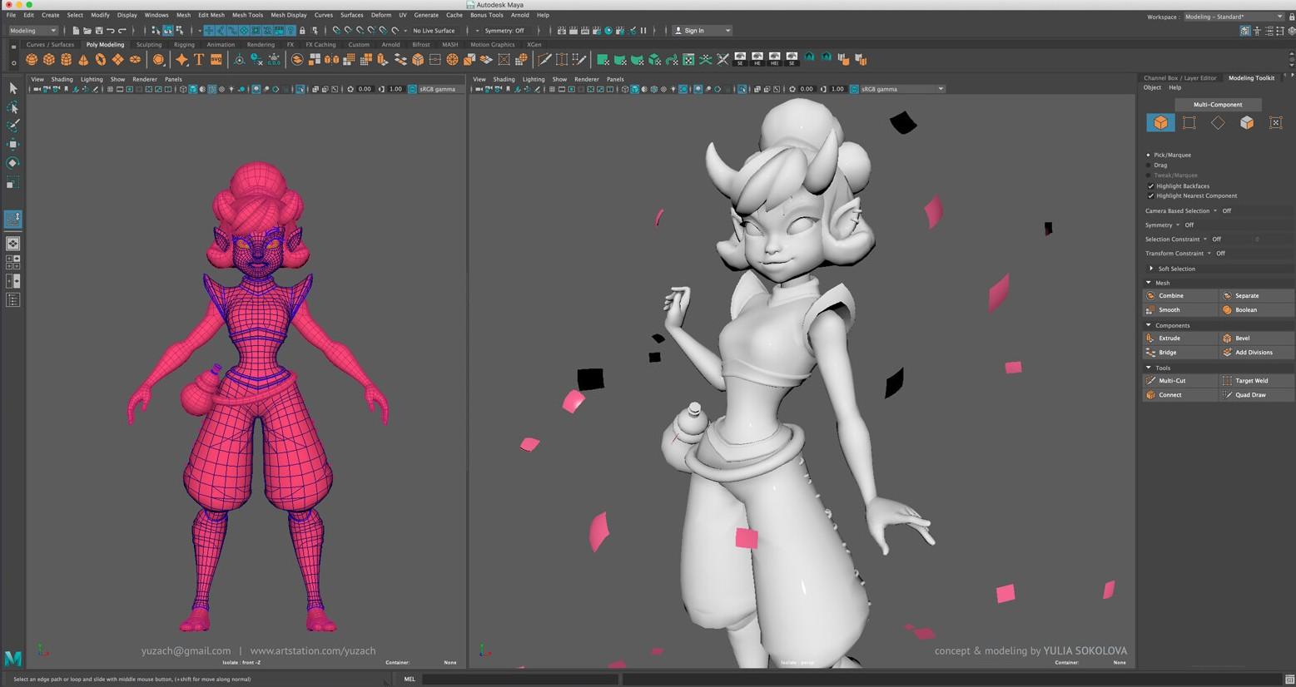Select the Rotate tool in the toolbox

(12, 163)
